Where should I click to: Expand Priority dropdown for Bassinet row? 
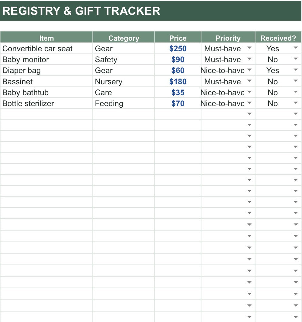pyautogui.click(x=249, y=81)
